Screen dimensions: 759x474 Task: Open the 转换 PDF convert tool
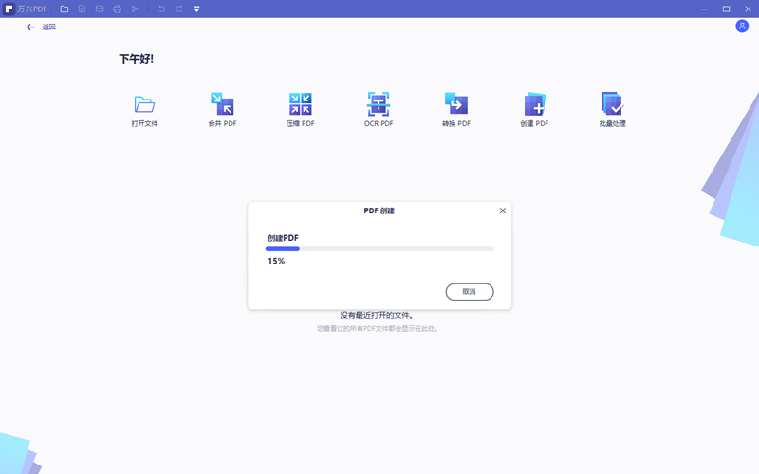coord(455,109)
